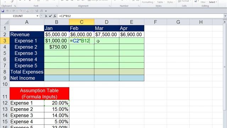Screen dimensions: 227x128
Task: Select column D header
Action: tap(106, 22)
